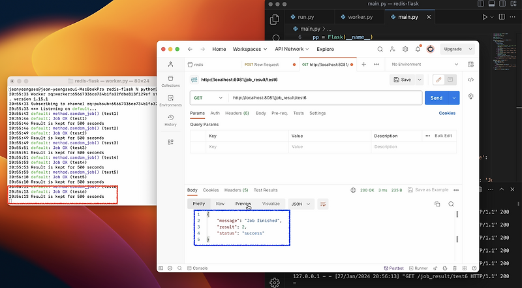This screenshot has height=288, width=522.
Task: Send the GET request
Action: click(x=437, y=98)
